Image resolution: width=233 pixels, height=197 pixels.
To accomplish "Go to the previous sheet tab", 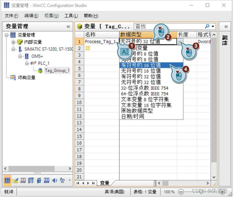I will (x=83, y=183).
